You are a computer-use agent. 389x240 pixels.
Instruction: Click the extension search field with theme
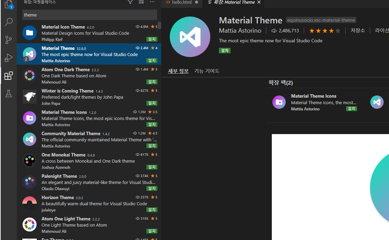(90, 15)
